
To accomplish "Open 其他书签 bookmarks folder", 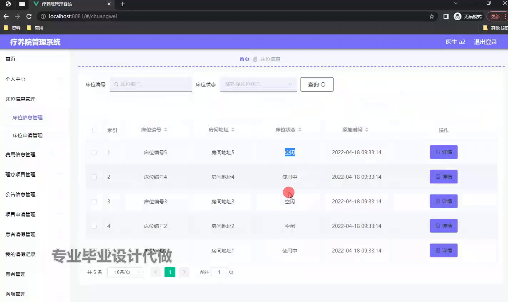I will (x=495, y=28).
